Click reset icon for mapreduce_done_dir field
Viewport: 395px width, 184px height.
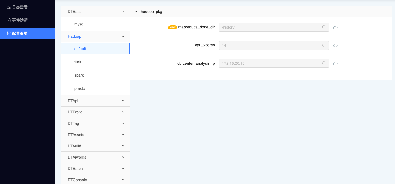click(324, 27)
